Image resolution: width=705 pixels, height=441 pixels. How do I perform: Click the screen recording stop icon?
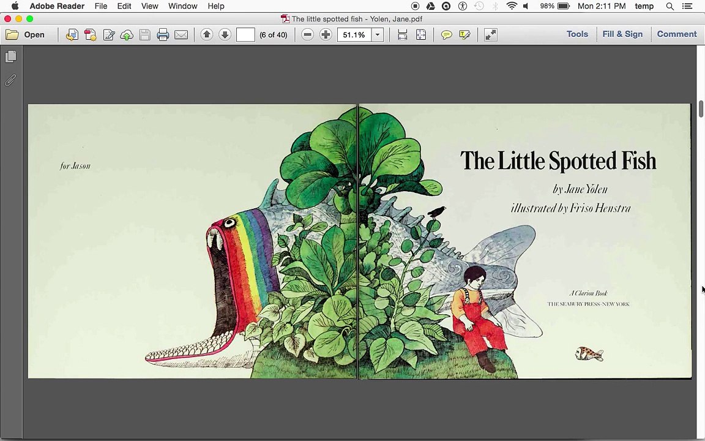pos(415,6)
